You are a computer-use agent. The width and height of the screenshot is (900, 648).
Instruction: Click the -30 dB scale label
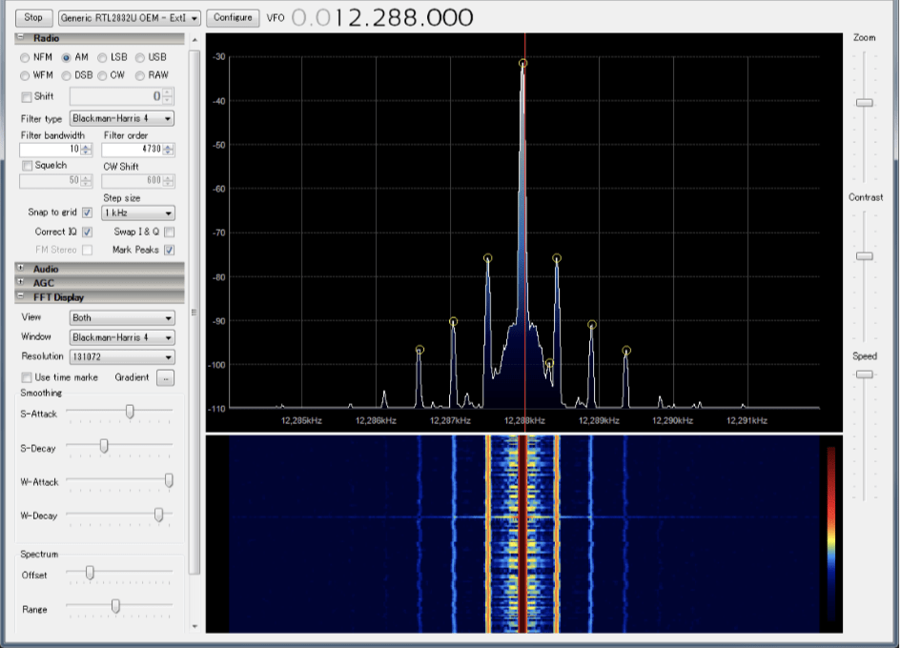point(218,57)
